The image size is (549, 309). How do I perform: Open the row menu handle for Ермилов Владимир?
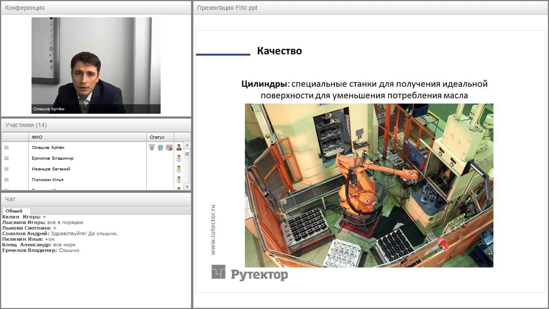(6, 158)
